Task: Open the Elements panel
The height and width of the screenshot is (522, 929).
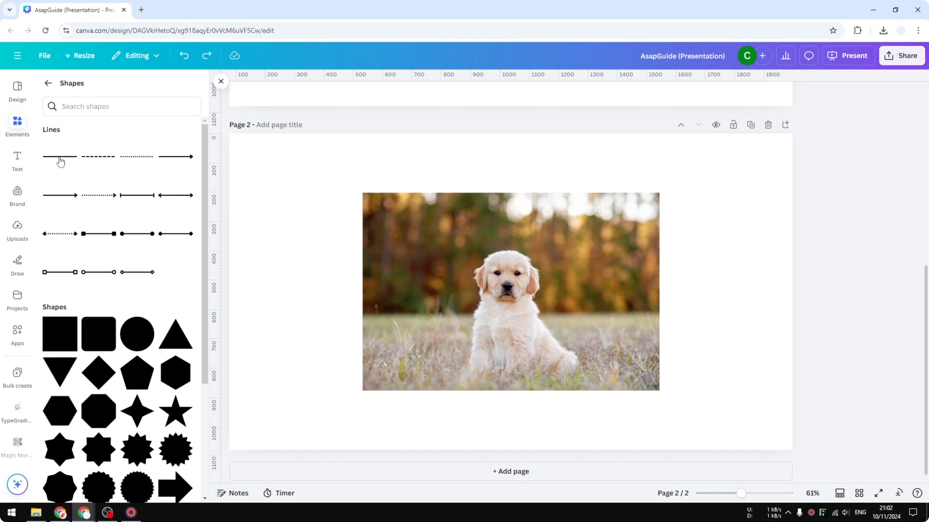Action: [x=17, y=126]
